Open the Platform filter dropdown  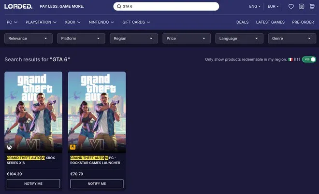[x=81, y=39]
